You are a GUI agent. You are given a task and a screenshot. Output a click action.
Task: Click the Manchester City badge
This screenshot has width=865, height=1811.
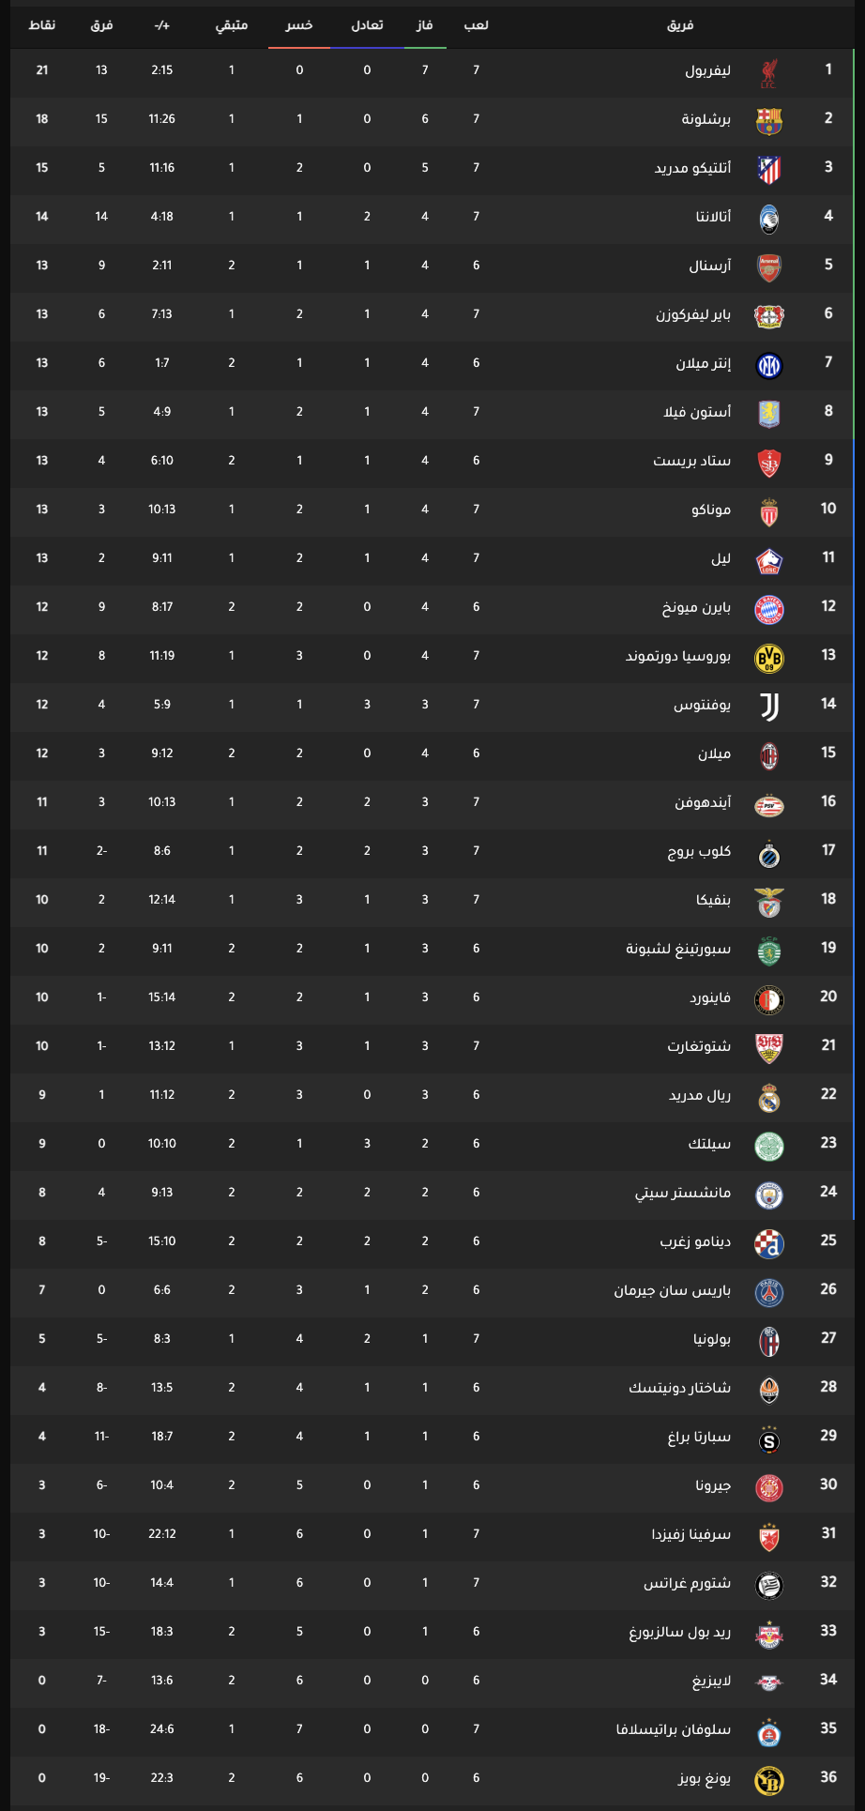point(768,1195)
